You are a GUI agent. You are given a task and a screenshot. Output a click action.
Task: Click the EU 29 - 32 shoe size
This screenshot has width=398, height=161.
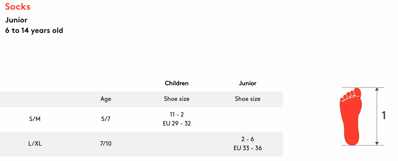pos(177,124)
